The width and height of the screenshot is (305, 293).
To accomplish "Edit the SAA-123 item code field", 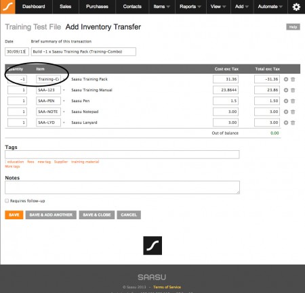I will (48, 90).
